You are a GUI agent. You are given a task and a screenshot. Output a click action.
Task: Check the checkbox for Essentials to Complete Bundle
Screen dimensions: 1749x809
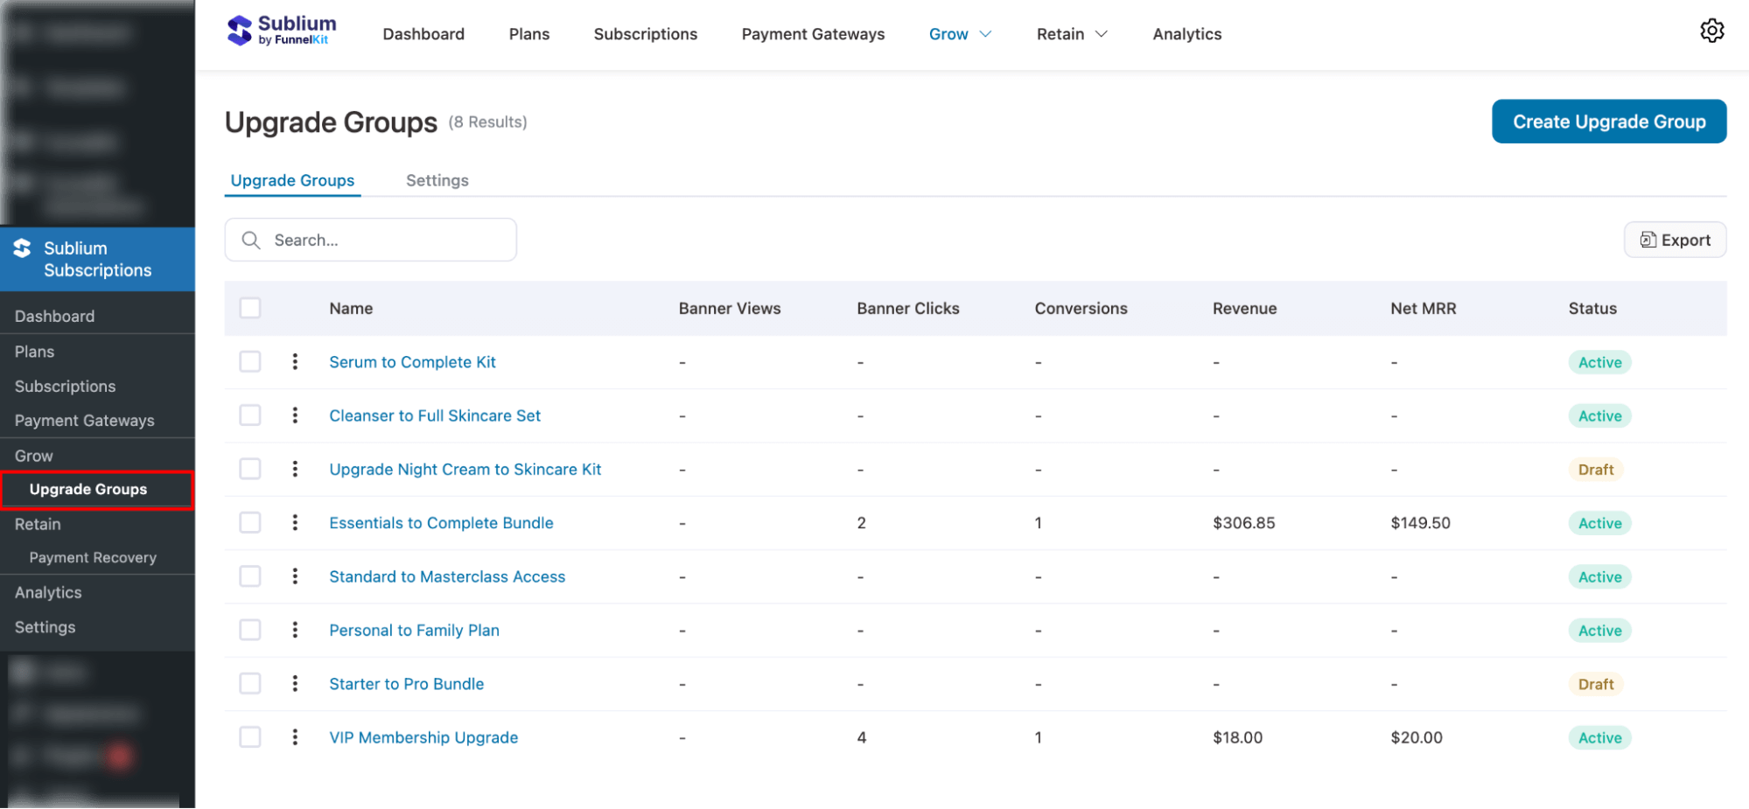click(249, 522)
